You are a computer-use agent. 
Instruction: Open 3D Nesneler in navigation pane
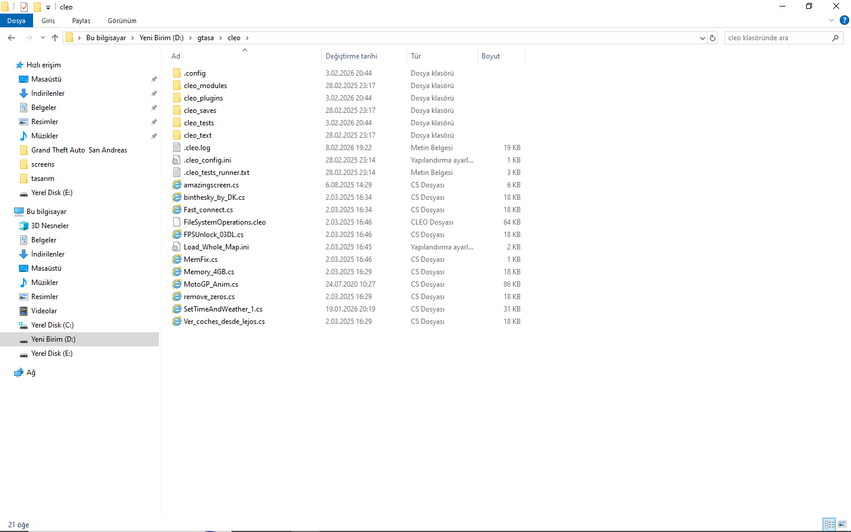point(50,226)
